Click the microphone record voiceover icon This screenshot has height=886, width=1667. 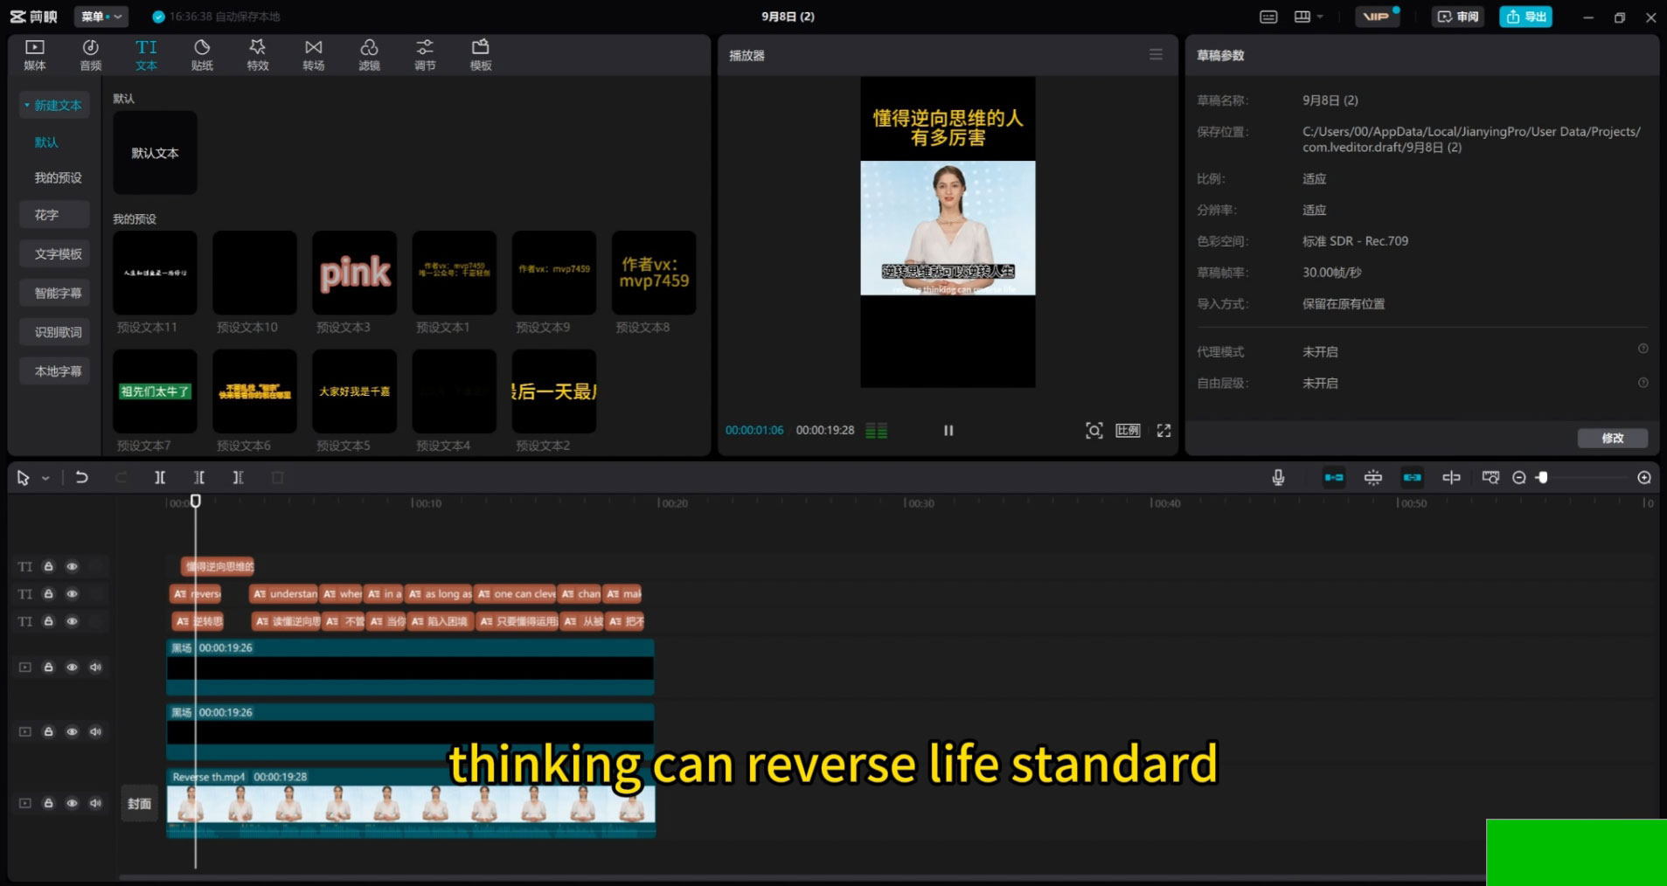click(x=1278, y=477)
